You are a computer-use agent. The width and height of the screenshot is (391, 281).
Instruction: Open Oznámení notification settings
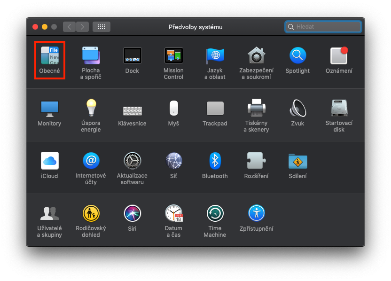pos(339,56)
